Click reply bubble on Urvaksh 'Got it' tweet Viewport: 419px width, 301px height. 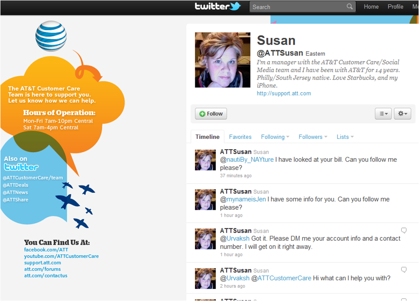point(403,230)
